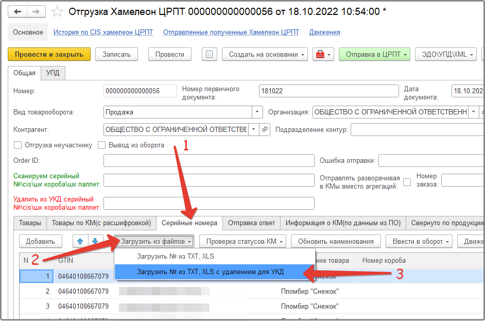The height and width of the screenshot is (321, 485).
Task: Switch to the Общая tab
Action: point(24,73)
